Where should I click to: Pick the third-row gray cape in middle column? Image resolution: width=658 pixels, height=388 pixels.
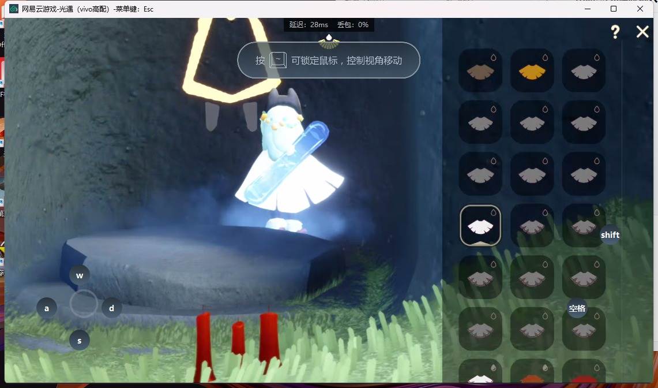tap(532, 174)
